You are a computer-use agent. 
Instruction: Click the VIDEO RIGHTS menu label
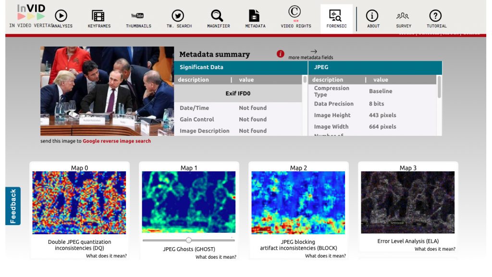pos(296,26)
